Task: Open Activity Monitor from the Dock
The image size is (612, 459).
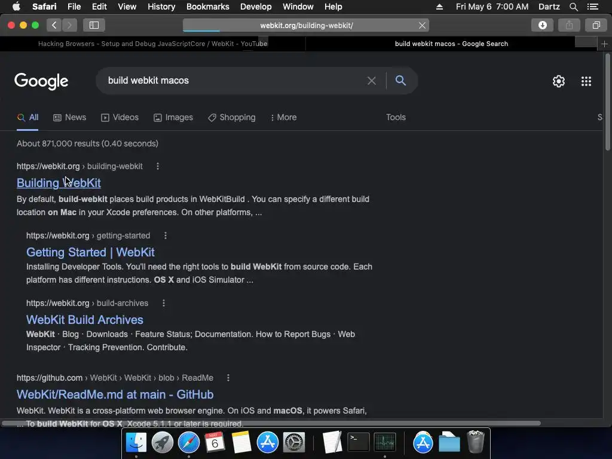Action: coord(385,442)
